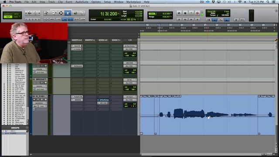
Task: Open the waveform track view selector
Action: coord(40,103)
